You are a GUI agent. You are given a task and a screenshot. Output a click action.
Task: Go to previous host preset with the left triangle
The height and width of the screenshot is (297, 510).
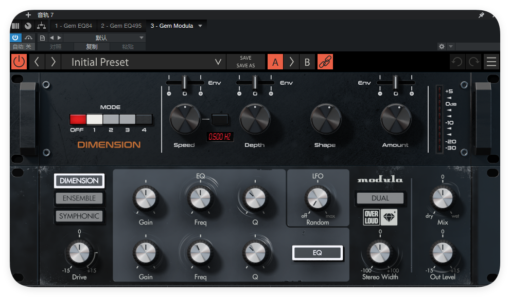[x=51, y=38]
